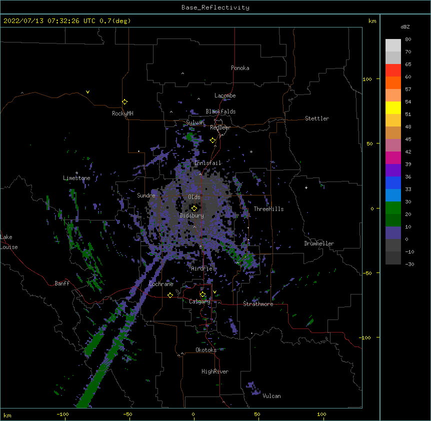Select the yellow V marker northwest of RockyMH
The width and height of the screenshot is (431, 421).
pyautogui.click(x=87, y=92)
